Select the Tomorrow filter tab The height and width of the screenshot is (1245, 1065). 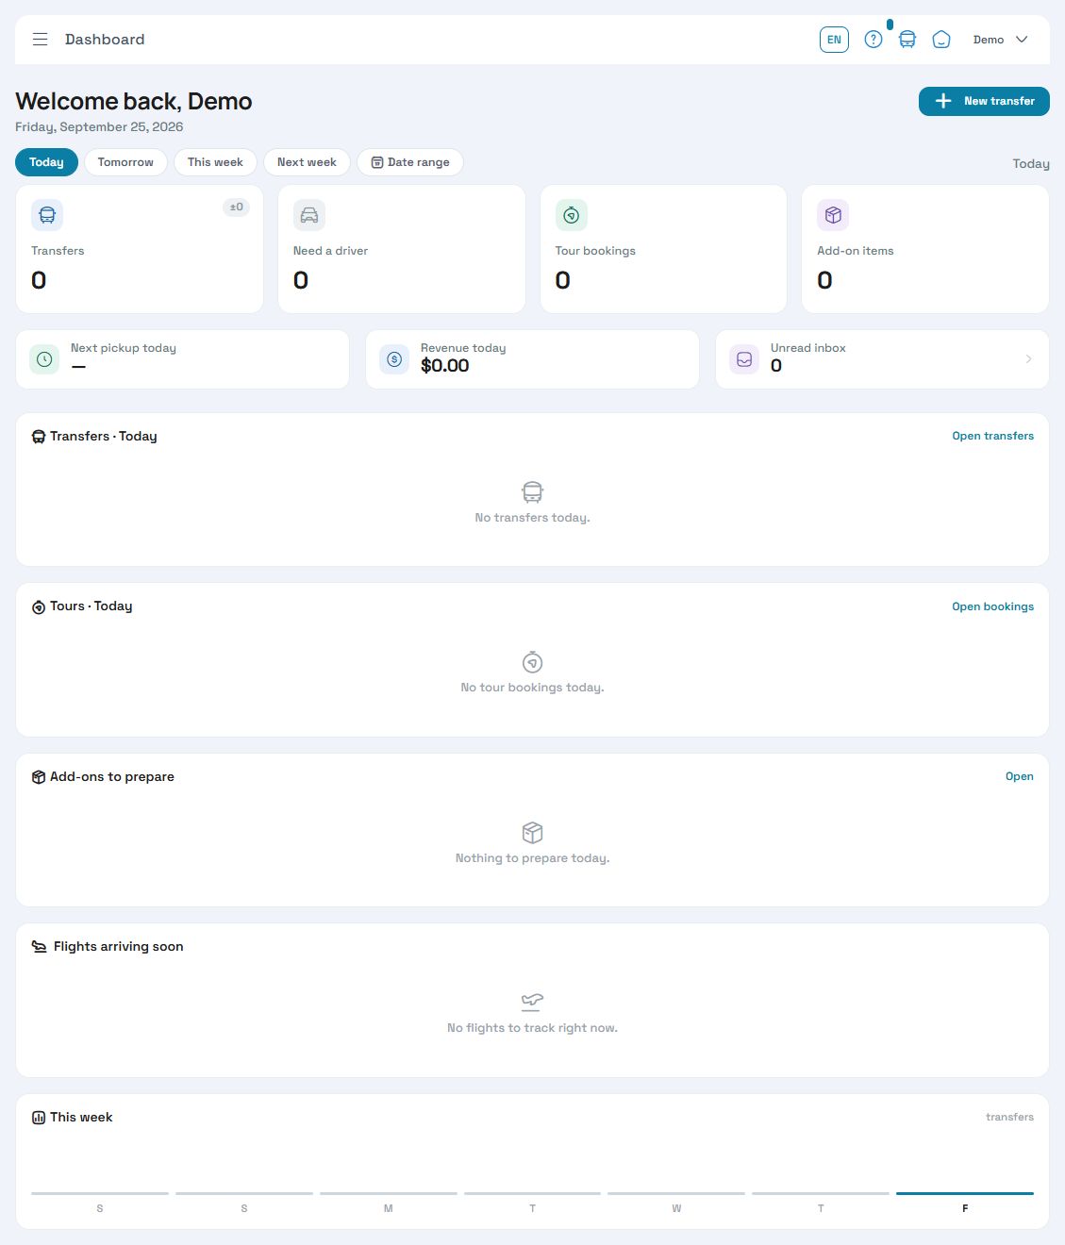pyautogui.click(x=125, y=162)
